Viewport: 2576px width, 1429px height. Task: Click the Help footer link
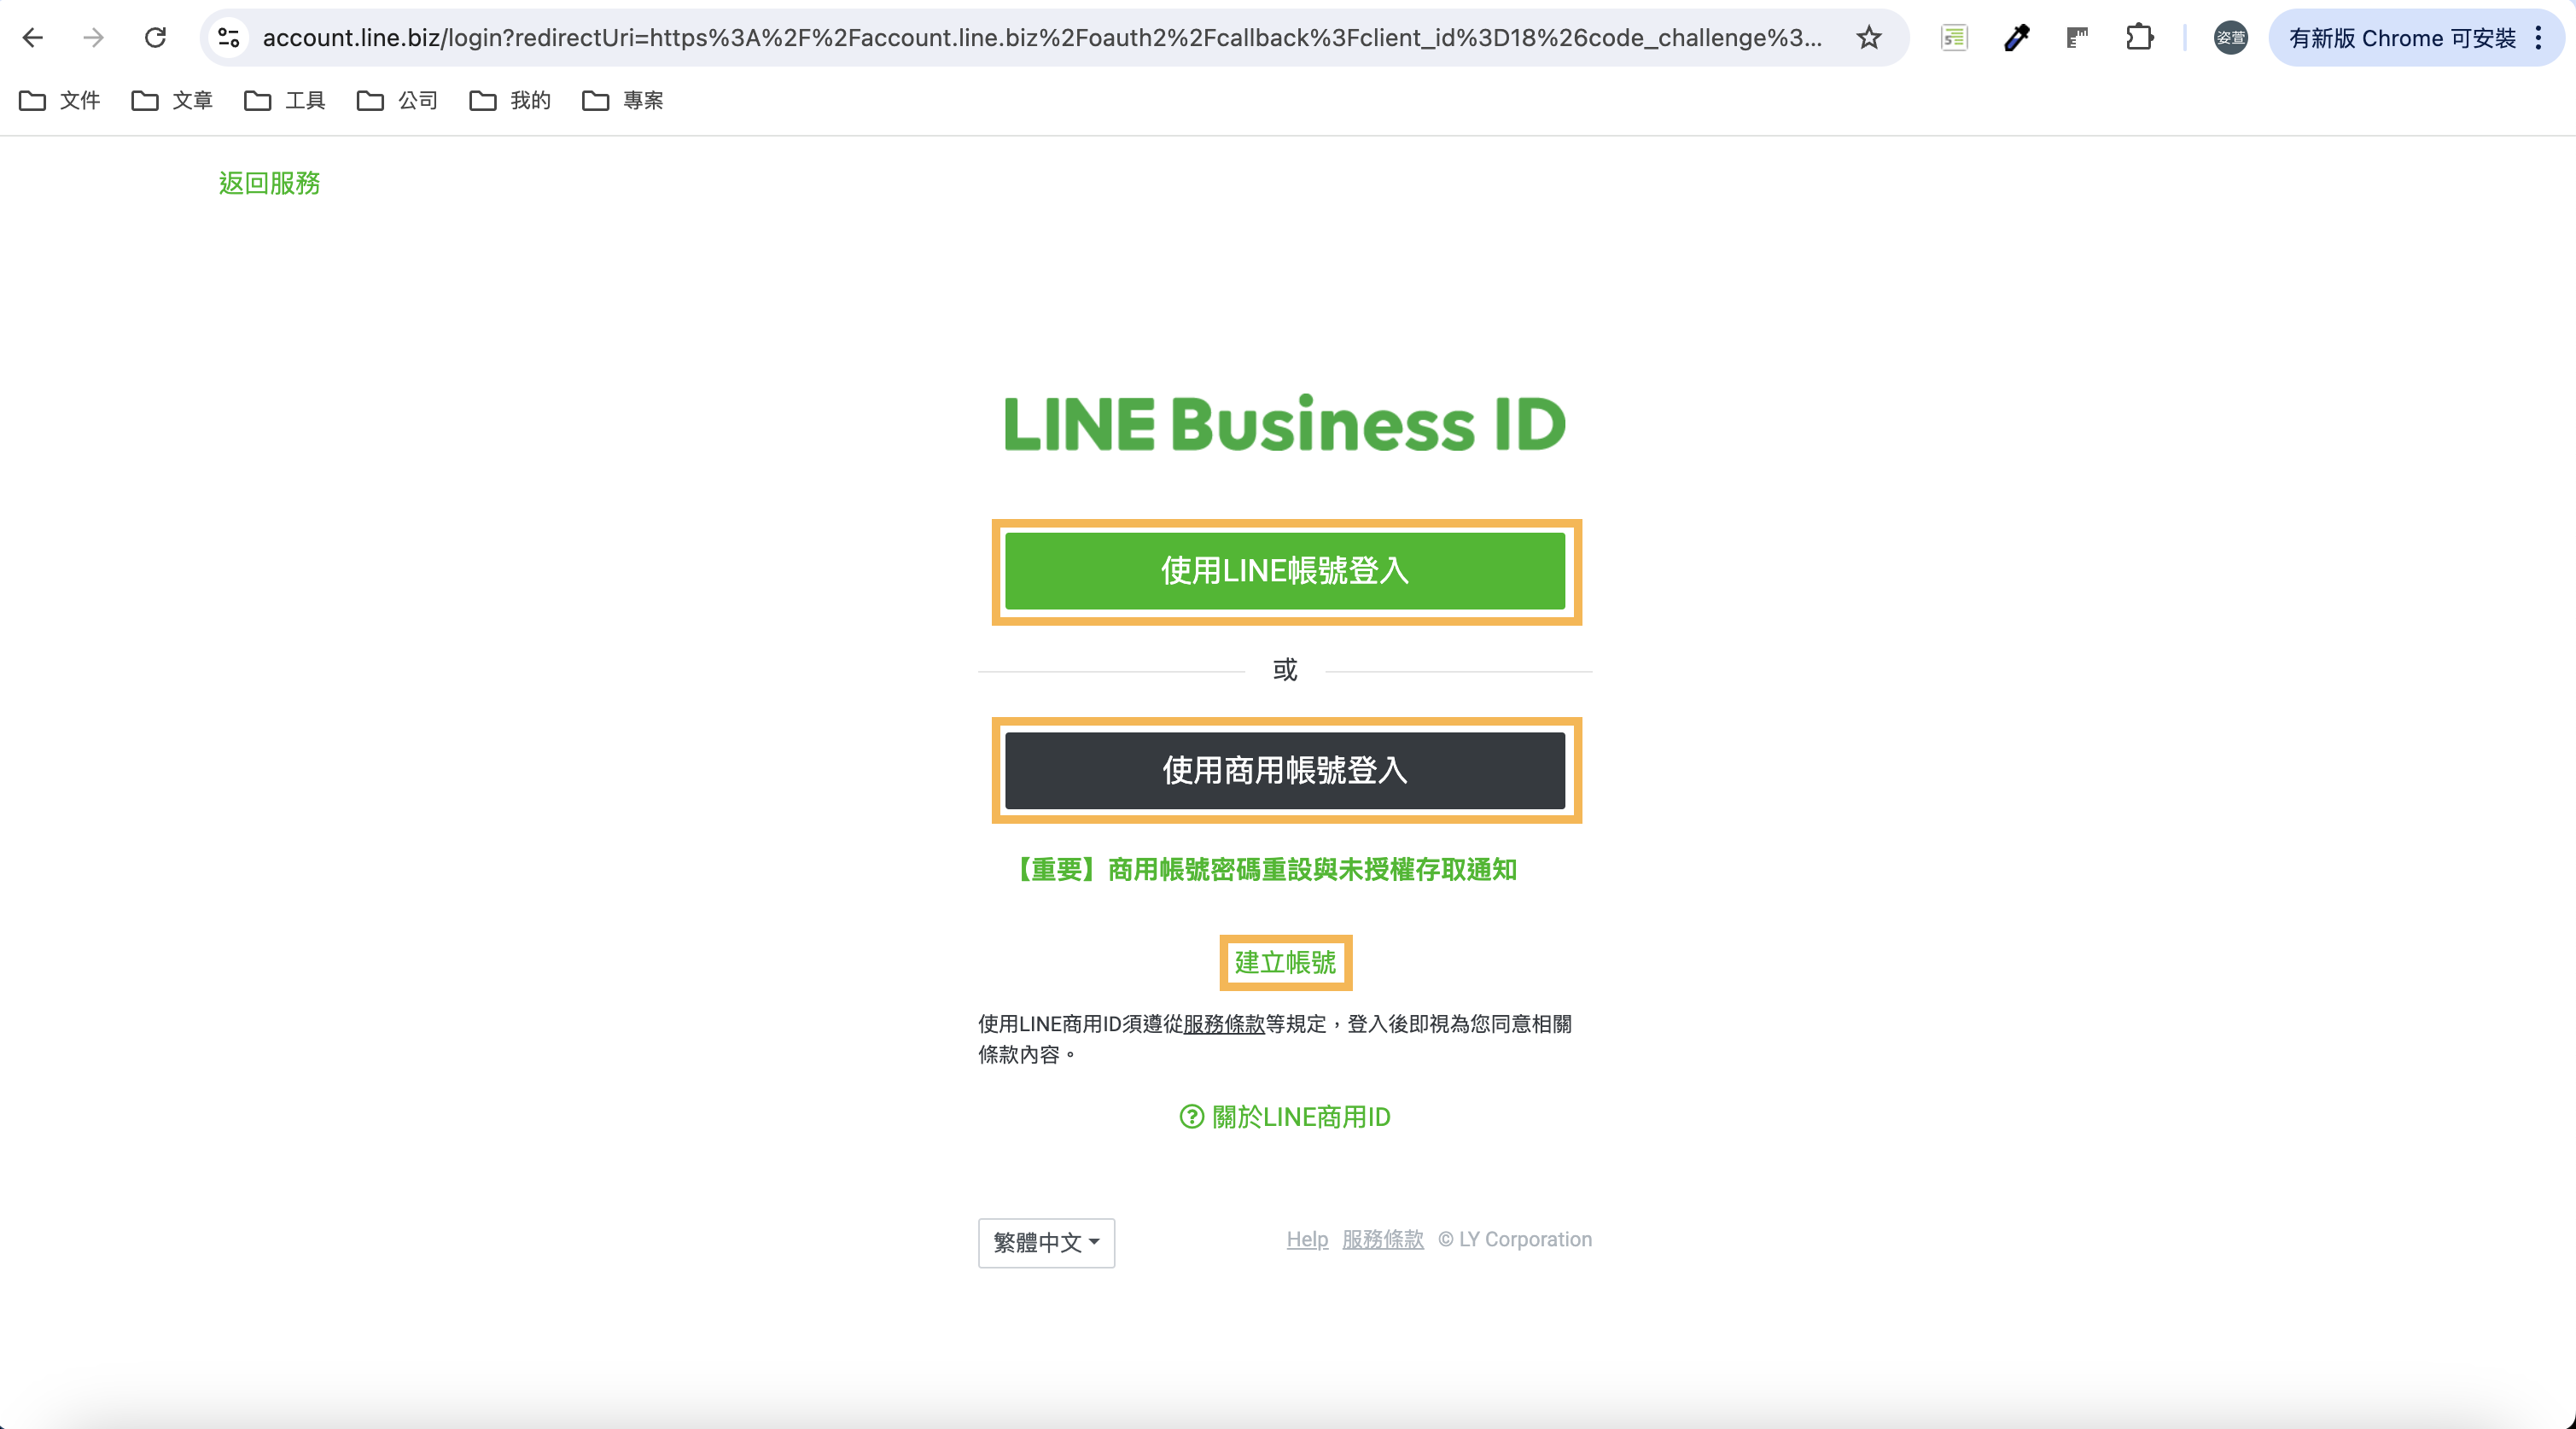point(1307,1239)
